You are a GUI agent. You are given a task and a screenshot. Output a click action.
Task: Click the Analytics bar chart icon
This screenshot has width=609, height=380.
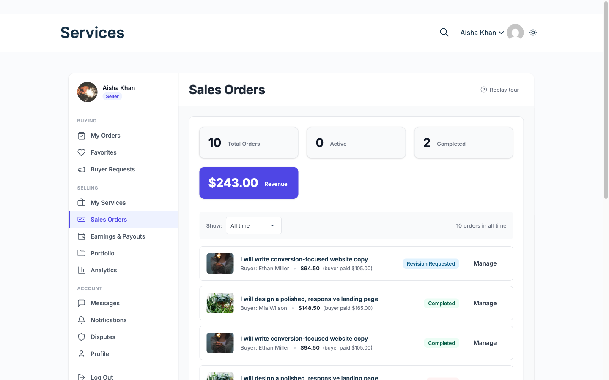click(x=82, y=270)
